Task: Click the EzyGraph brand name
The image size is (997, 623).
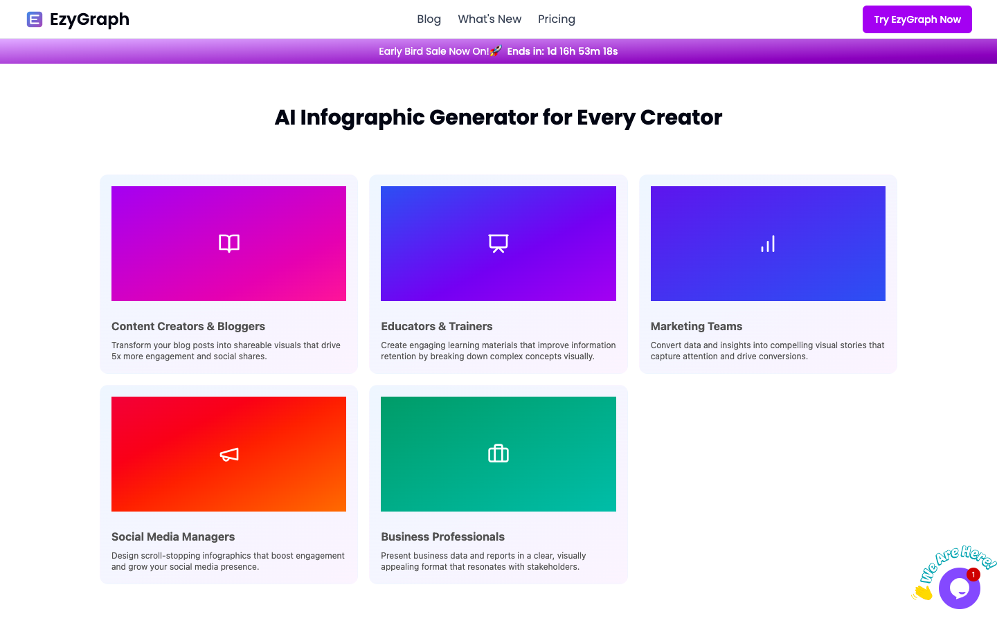Action: point(89,19)
